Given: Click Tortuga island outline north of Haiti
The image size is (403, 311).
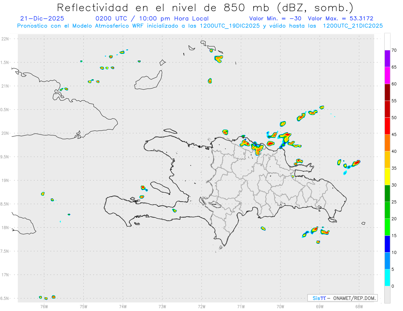Looking at the screenshot, I should (171, 131).
